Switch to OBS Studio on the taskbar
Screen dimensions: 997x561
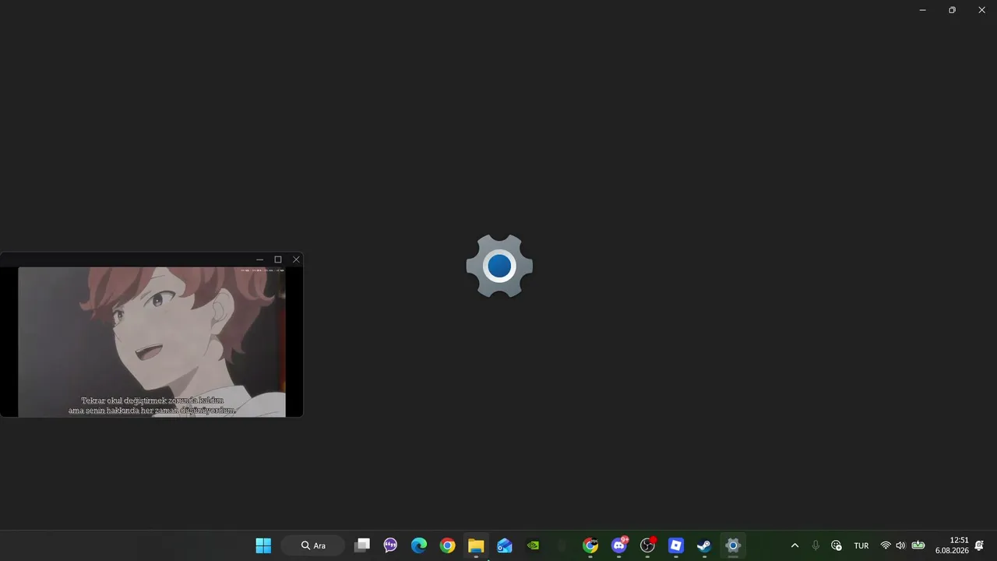(x=647, y=545)
